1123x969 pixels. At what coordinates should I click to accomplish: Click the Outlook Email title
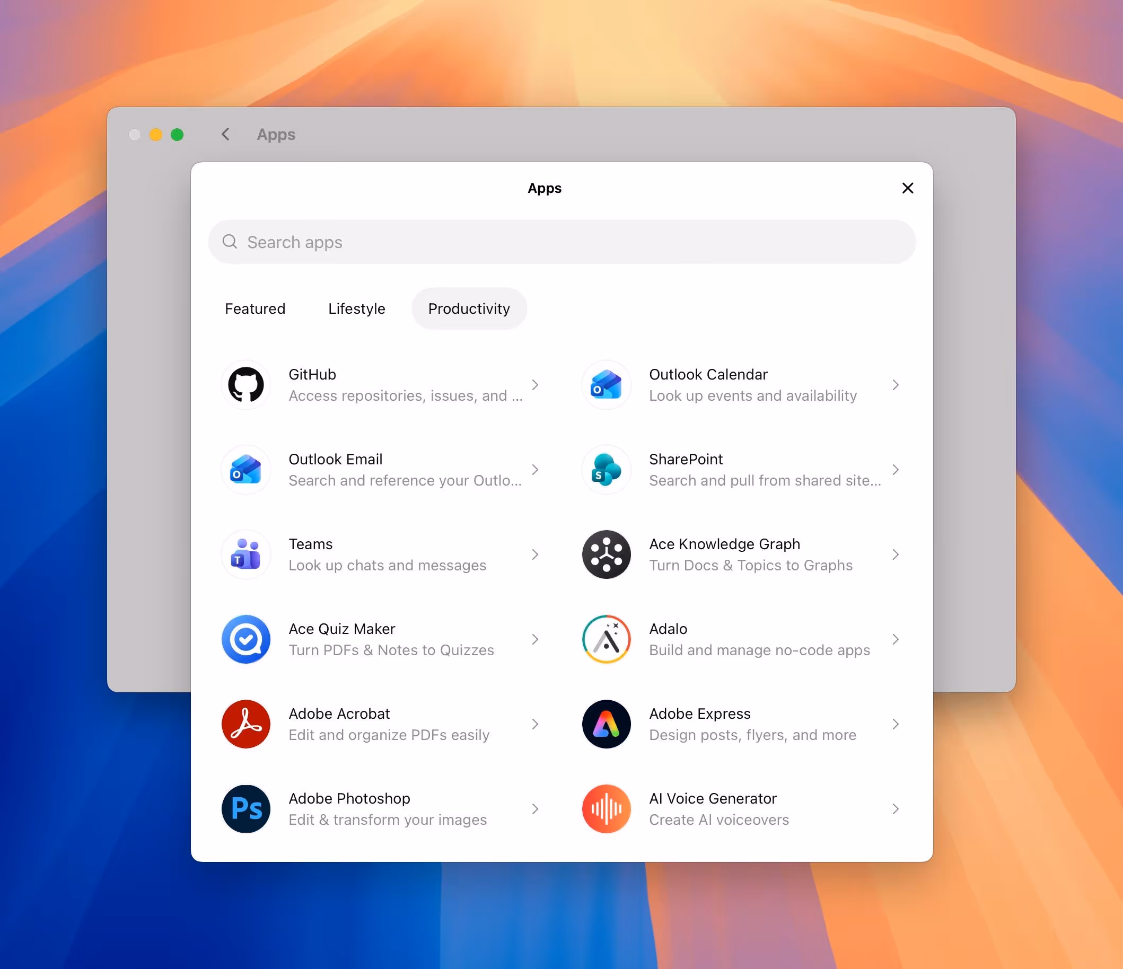[336, 459]
